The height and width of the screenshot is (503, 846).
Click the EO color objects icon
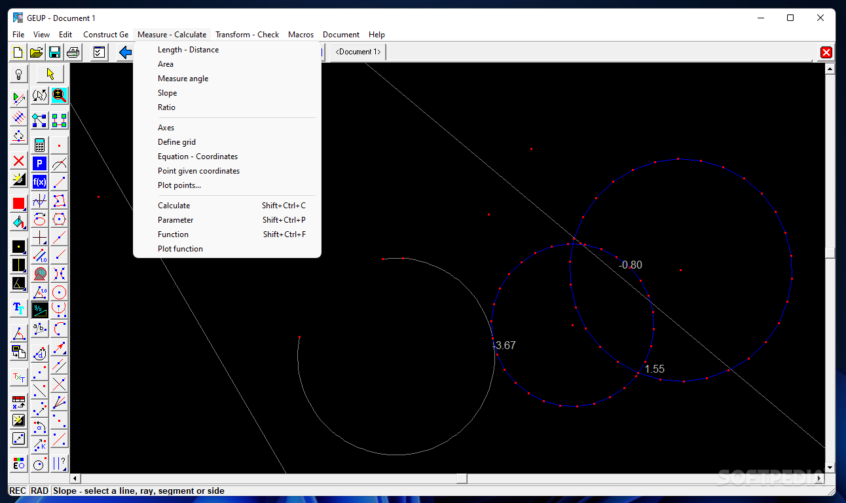tap(18, 463)
